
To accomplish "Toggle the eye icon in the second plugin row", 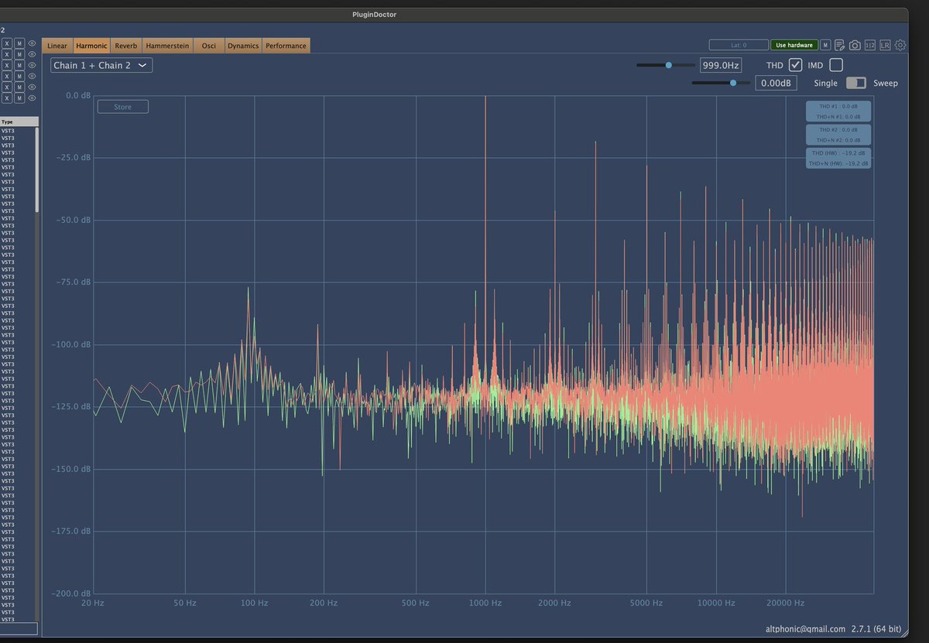I will pyautogui.click(x=32, y=54).
